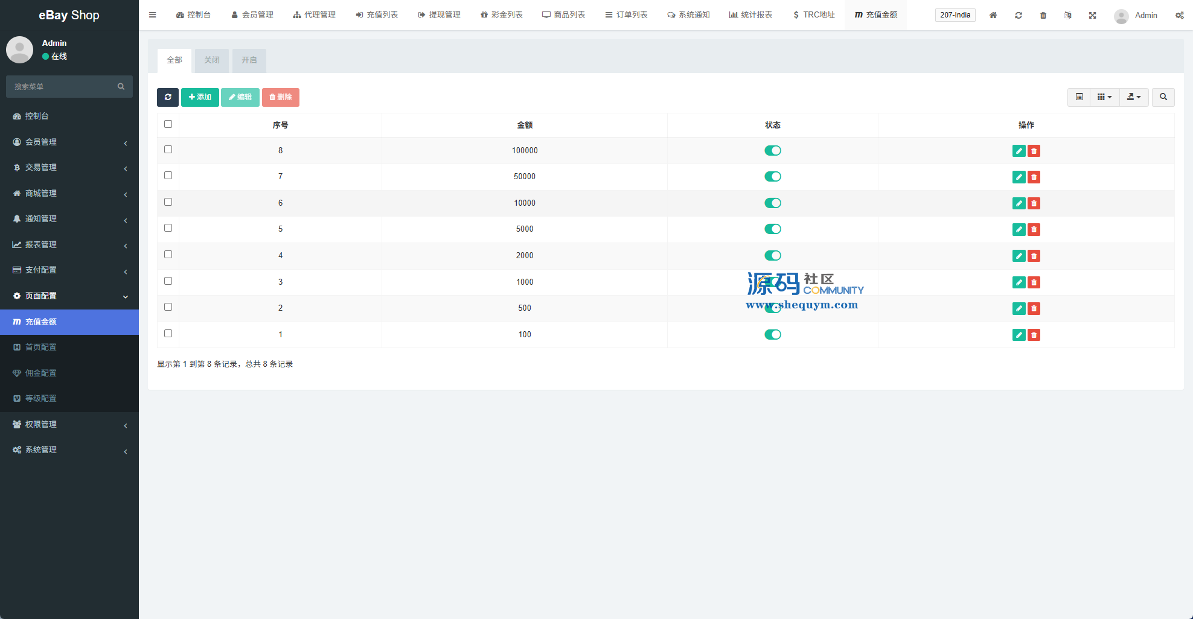
Task: Open the columns dropdown in table toolbar
Action: (1104, 97)
